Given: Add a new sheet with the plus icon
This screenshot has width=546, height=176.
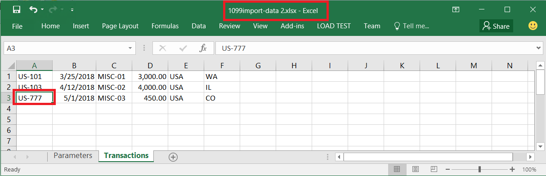Looking at the screenshot, I should click(173, 157).
